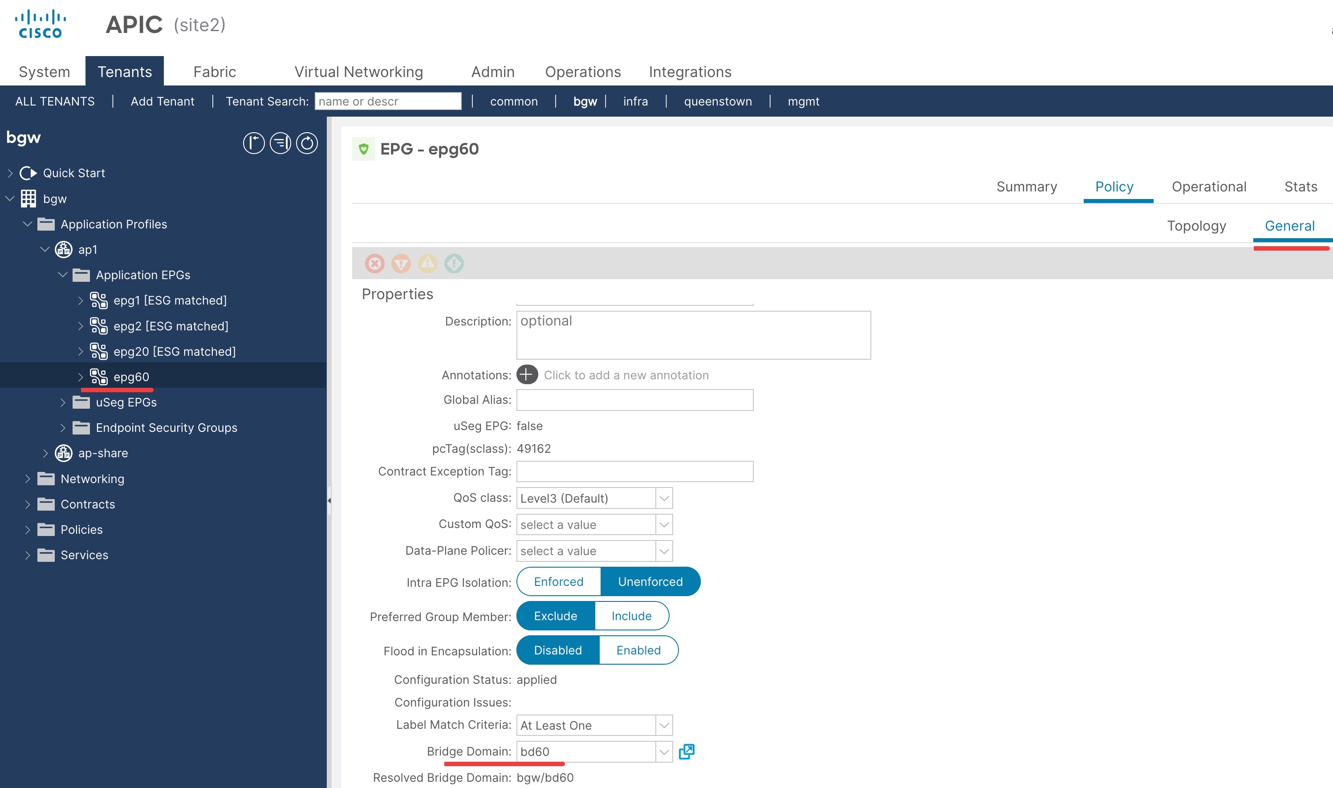Open the System menu tab

pos(45,72)
